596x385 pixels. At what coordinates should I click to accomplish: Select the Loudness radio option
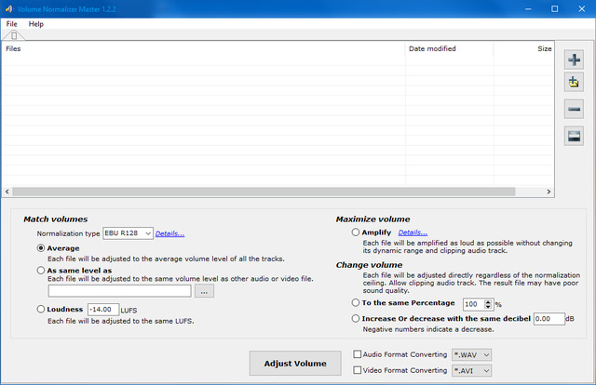[41, 309]
